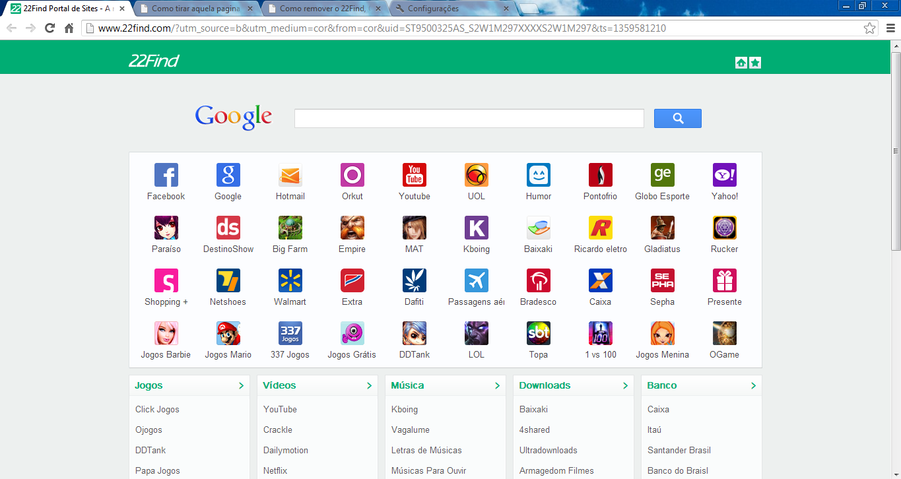Launch the Orkut shortcut icon
Image resolution: width=901 pixels, height=479 pixels.
point(352,175)
